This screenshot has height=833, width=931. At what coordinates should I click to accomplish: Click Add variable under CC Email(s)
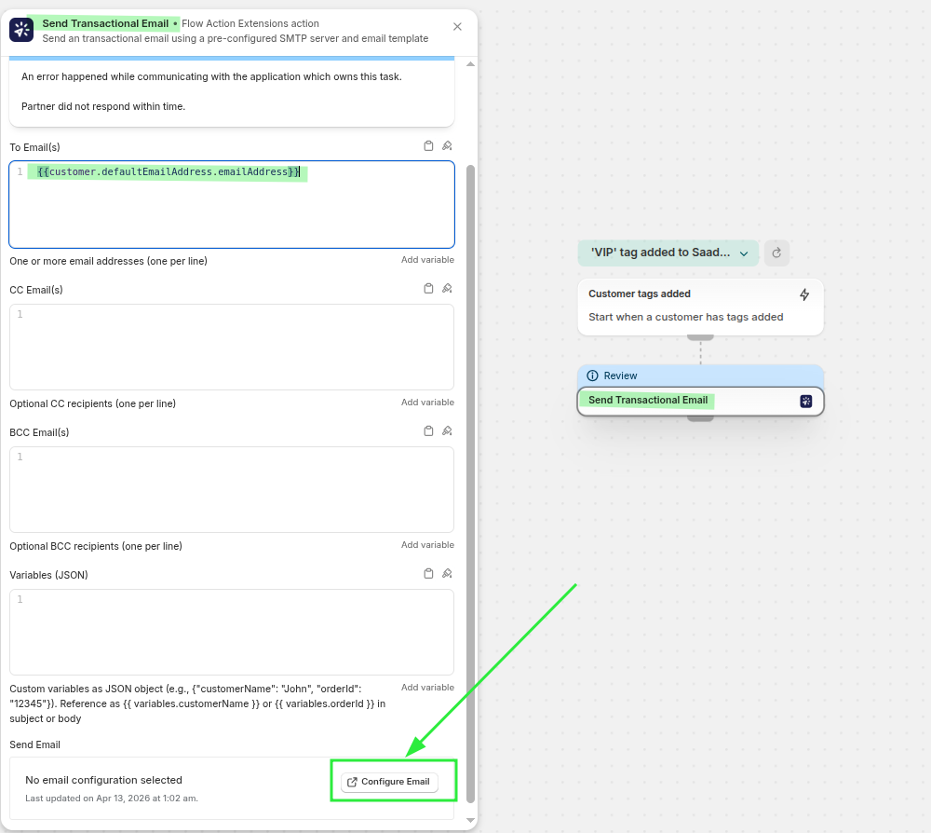tap(427, 403)
